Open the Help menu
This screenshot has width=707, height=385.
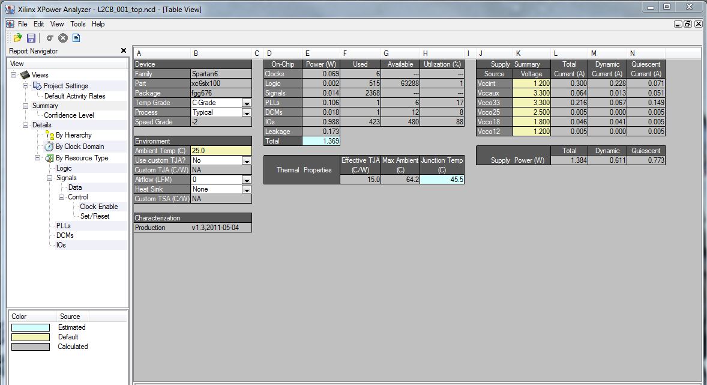point(98,24)
